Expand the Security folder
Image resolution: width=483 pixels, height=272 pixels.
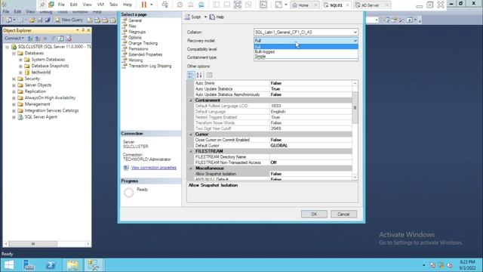[14, 79]
